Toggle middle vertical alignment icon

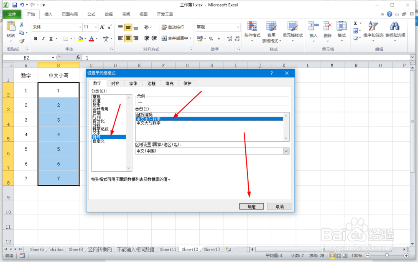coord(128,27)
